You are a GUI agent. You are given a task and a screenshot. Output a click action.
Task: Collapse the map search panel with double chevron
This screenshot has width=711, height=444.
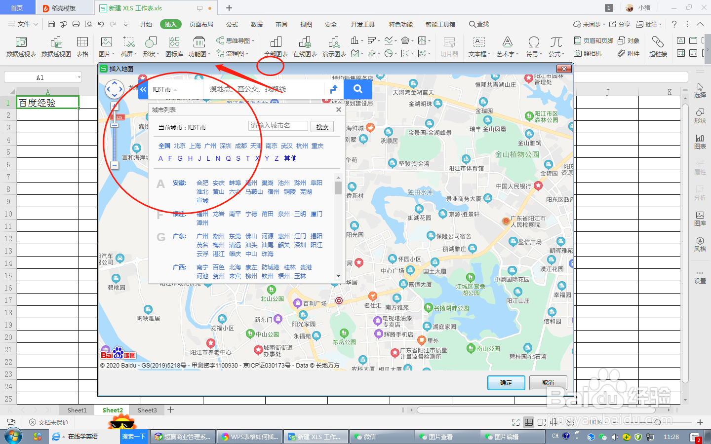click(x=143, y=89)
